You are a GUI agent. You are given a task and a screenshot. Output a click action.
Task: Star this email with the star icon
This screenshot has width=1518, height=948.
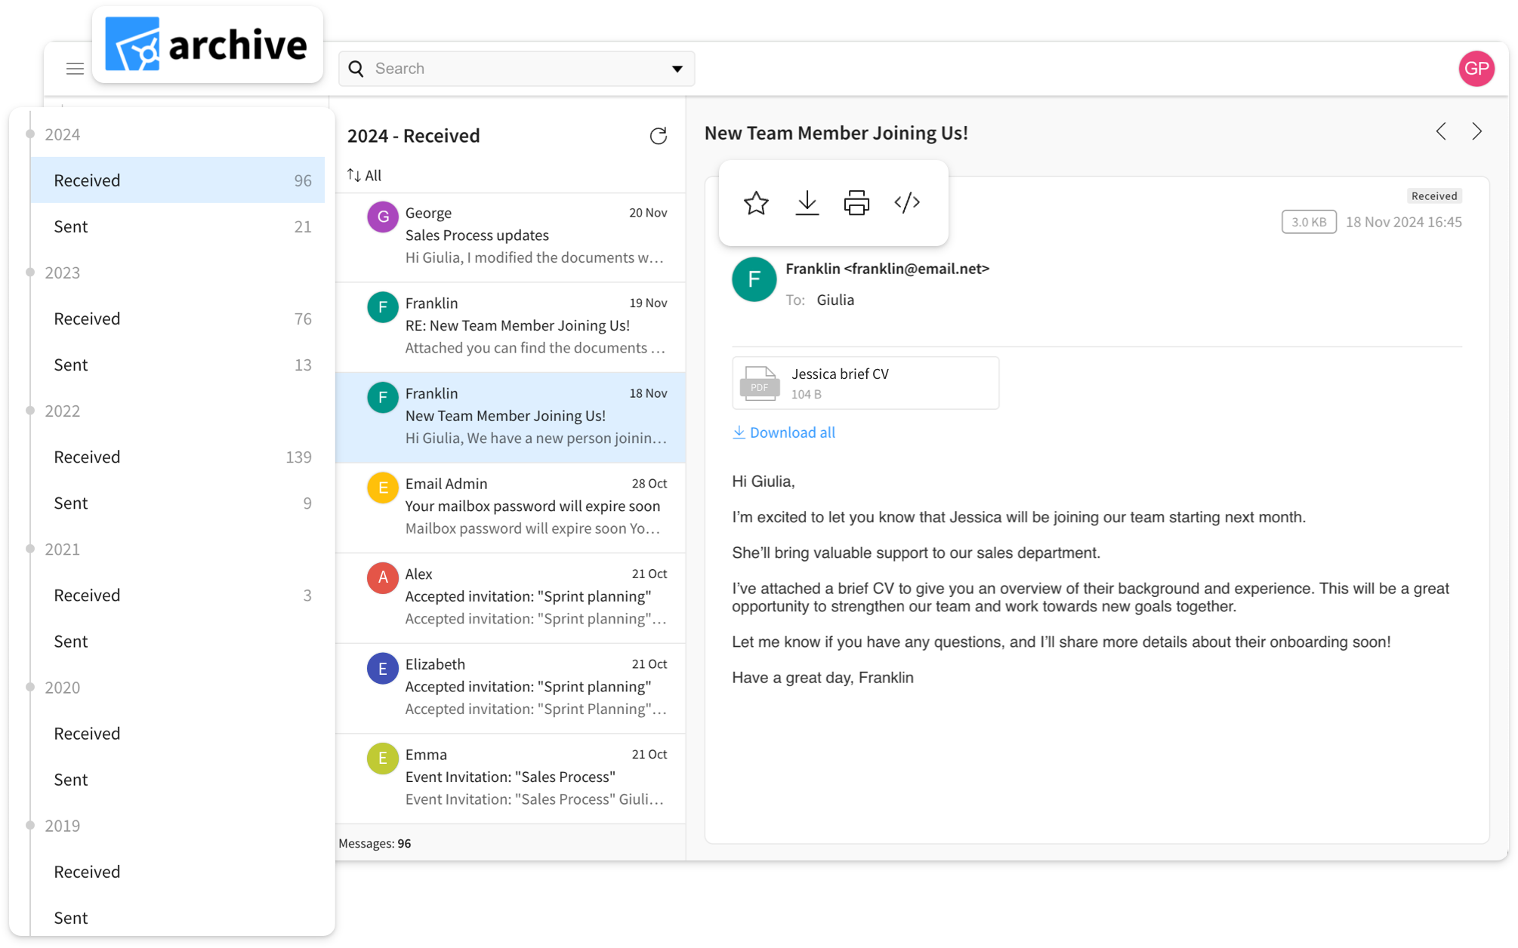coord(756,203)
